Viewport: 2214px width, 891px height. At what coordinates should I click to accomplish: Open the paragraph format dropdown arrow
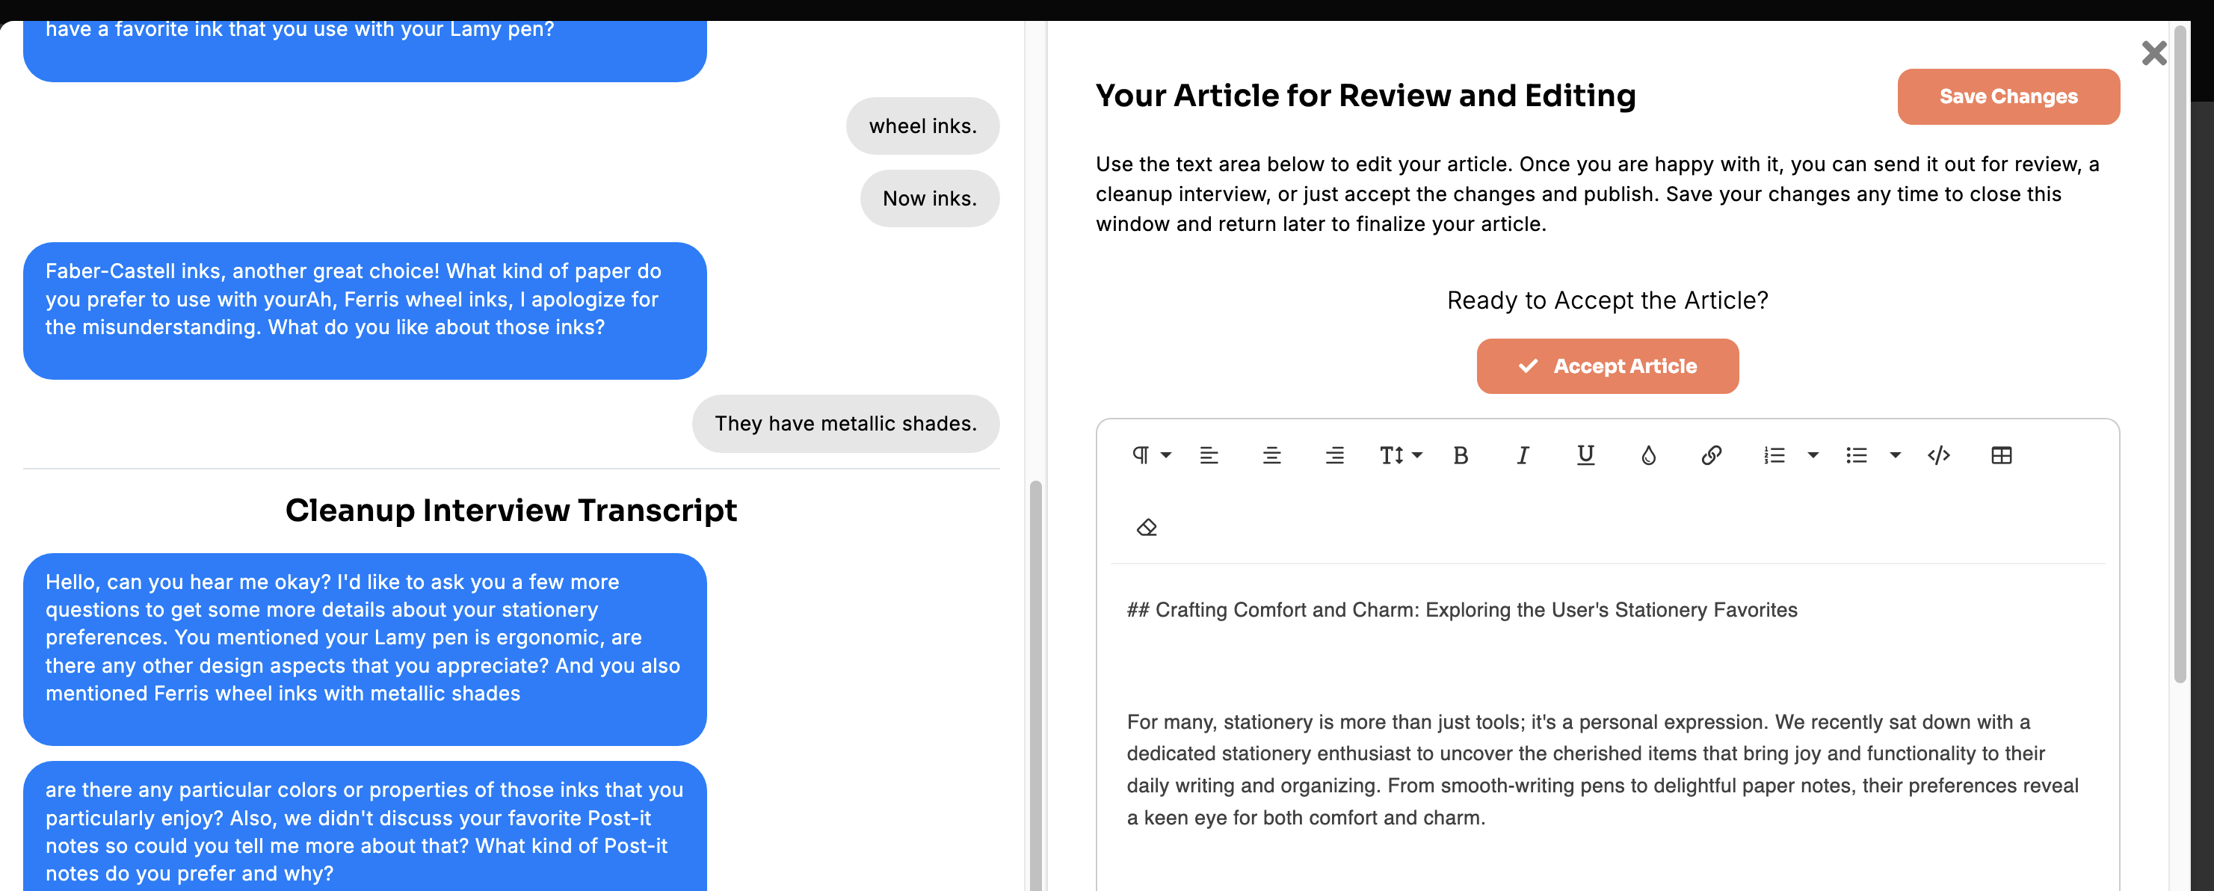pos(1166,455)
